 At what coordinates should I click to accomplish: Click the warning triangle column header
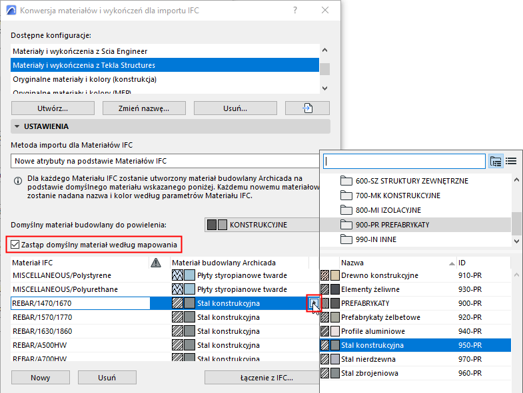(156, 263)
